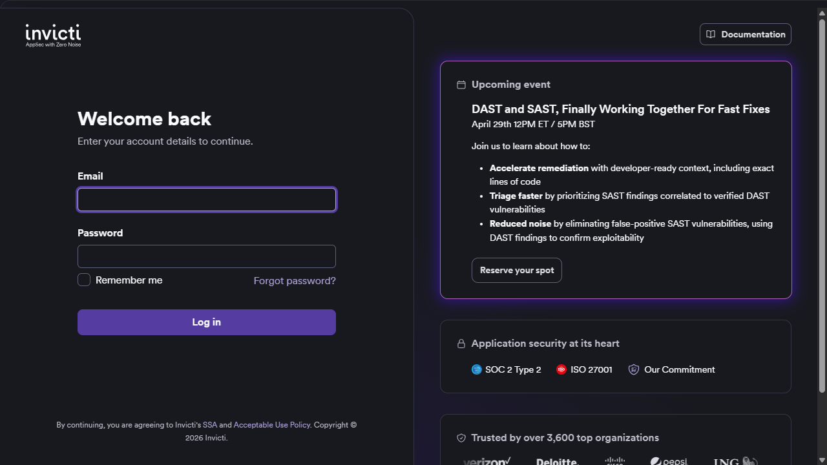The image size is (827, 465).
Task: Click the DAST and SAST event title
Action: pos(621,109)
